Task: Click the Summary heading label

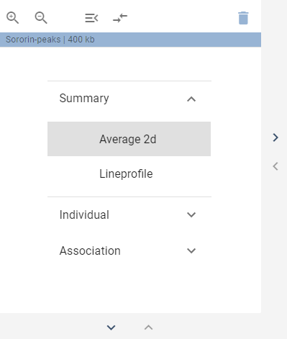Action: coord(84,99)
